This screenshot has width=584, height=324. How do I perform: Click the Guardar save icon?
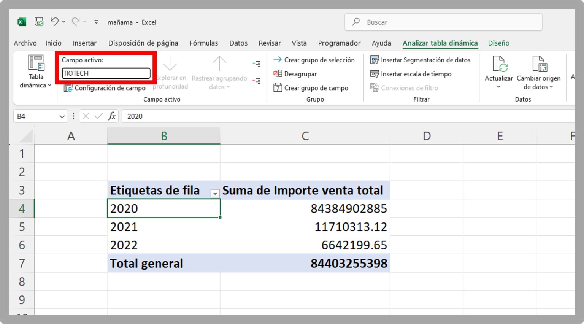click(38, 22)
